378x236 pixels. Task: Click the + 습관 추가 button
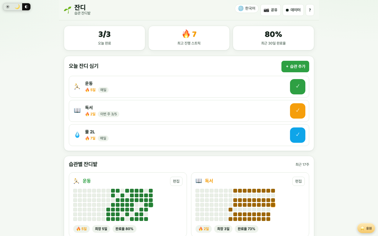[295, 66]
